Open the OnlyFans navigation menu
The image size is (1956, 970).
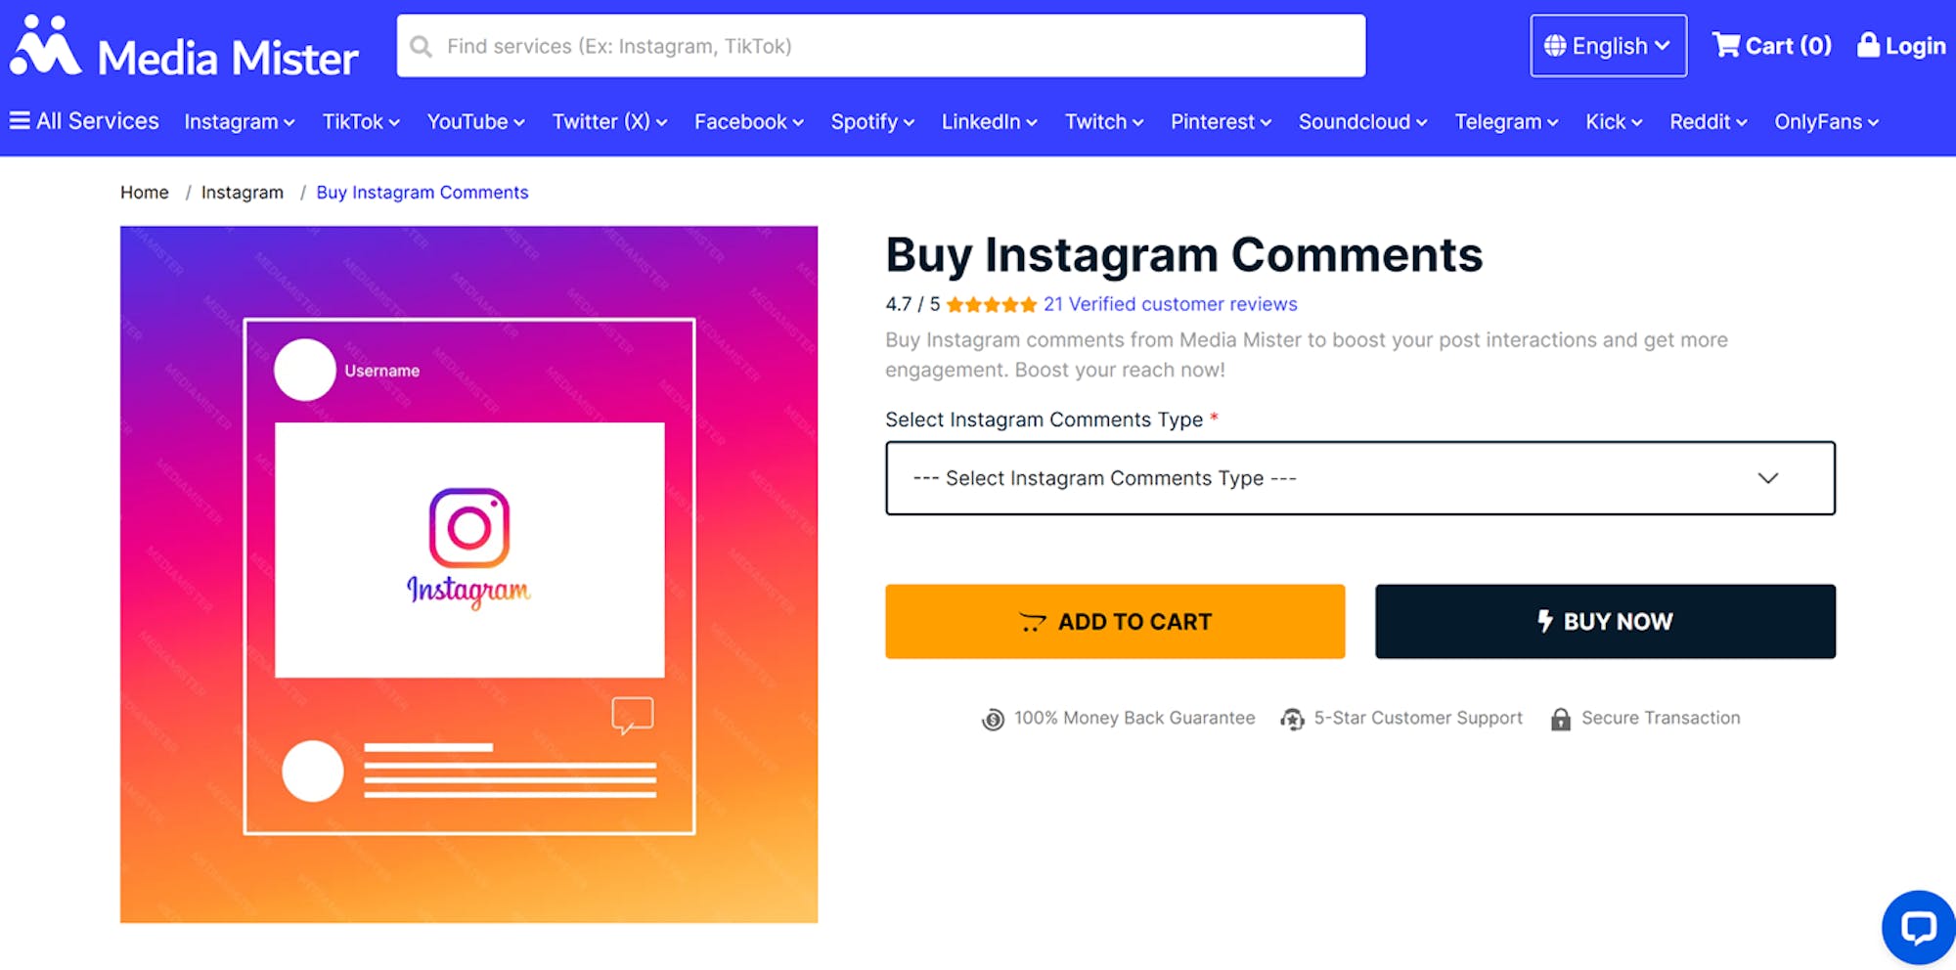coord(1825,121)
